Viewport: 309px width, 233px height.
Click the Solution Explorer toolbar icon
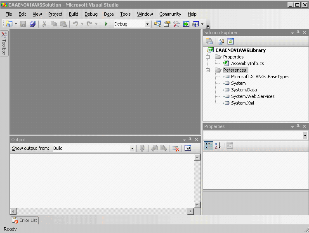point(158,24)
